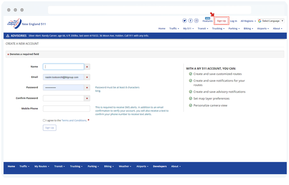
Task: Open the Twitter social icon
Action: click(185, 21)
